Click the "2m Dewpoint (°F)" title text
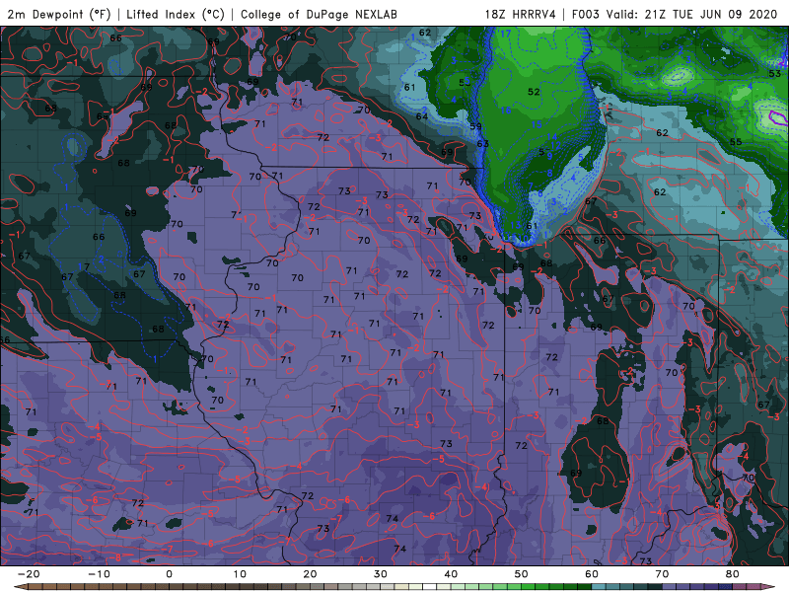This screenshot has width=789, height=592. pyautogui.click(x=59, y=14)
